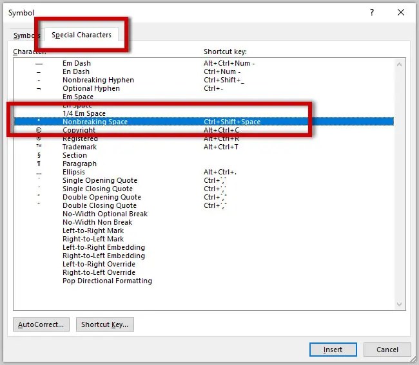Viewport: 419px width, 365px height.
Task: Click the scroll down arrow in list
Action: (x=399, y=304)
